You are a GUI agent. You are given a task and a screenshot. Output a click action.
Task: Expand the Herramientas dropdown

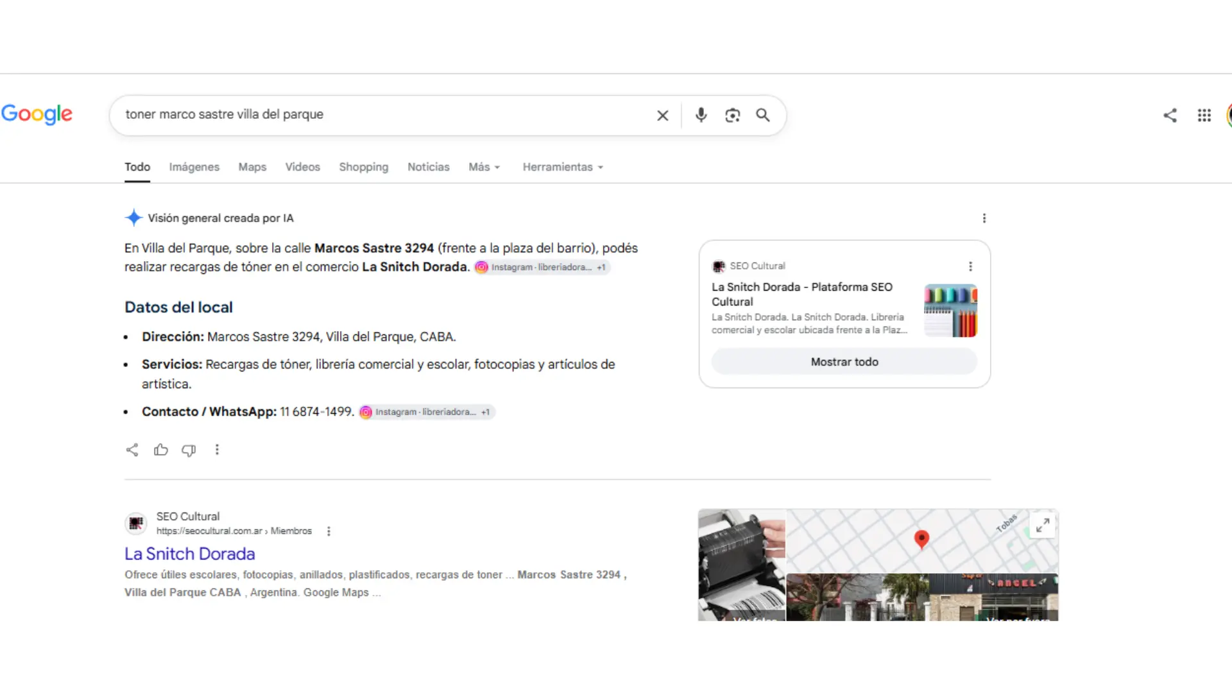coord(563,167)
